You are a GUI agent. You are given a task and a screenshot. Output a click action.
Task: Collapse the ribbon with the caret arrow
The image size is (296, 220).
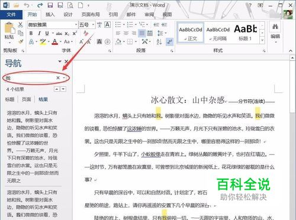[291, 51]
